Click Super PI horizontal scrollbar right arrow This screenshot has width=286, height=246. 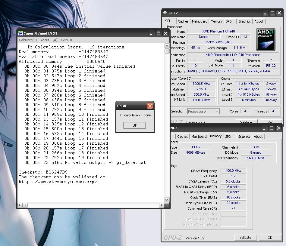click(x=162, y=205)
